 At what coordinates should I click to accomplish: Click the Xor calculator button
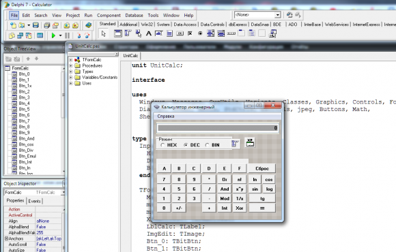(240, 208)
